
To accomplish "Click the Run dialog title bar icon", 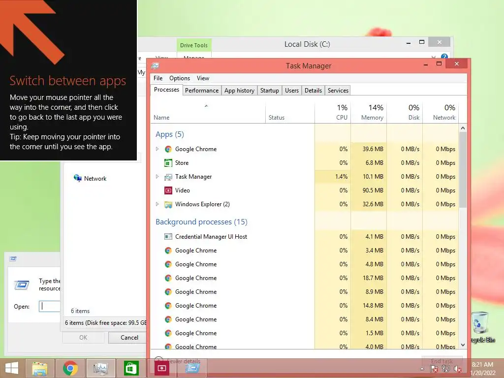I will point(13,259).
